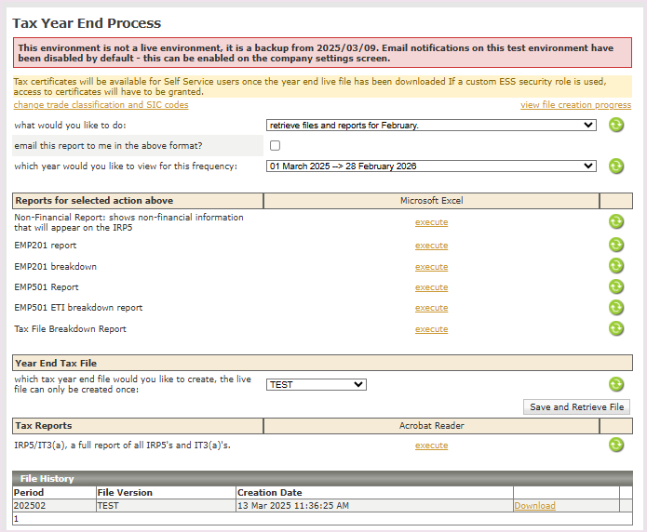Screen dimensions: 647x532
Task: Click green icon in IRP5/IT3(a) report row
Action: coord(615,446)
